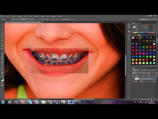Select the bottom background layer thumbnail
The width and height of the screenshot is (158, 119).
(x=137, y=81)
